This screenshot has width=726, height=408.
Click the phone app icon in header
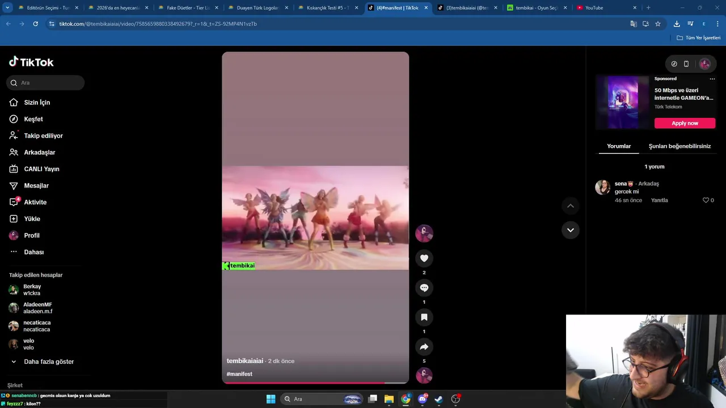tap(686, 64)
